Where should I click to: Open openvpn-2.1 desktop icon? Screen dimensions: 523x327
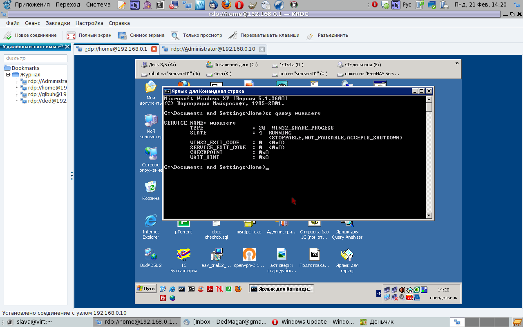pyautogui.click(x=249, y=258)
